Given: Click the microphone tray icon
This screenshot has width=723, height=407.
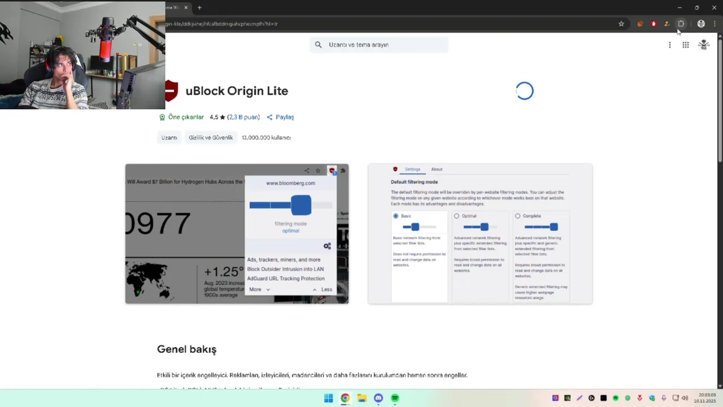Looking at the screenshot, I should tap(664, 398).
